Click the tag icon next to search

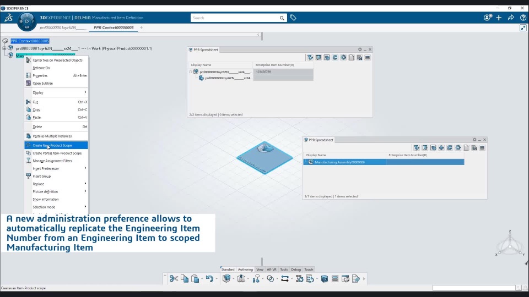point(293,18)
